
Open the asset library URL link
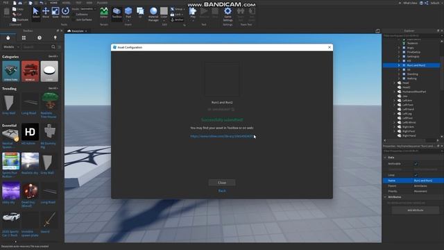click(222, 136)
